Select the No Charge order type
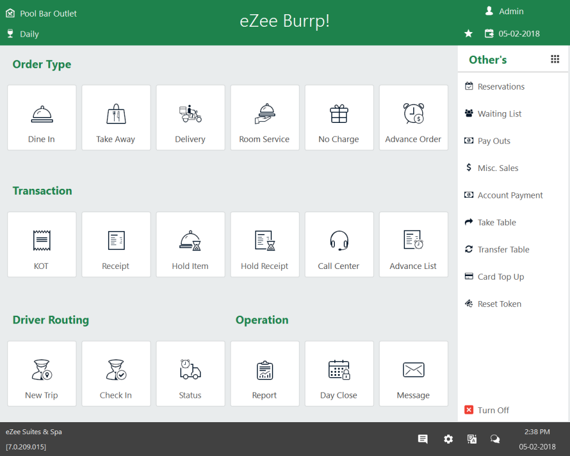The width and height of the screenshot is (570, 456). coord(339,118)
